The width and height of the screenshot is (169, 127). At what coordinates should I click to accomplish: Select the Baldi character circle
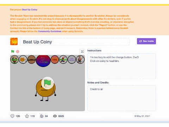tap(14, 60)
